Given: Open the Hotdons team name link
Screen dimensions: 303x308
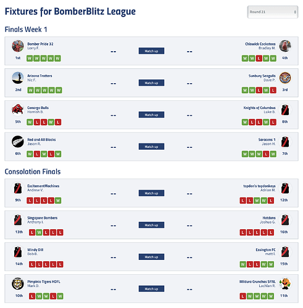Looking at the screenshot, I should 269,217.
